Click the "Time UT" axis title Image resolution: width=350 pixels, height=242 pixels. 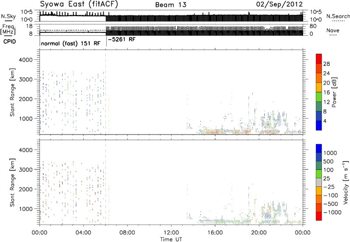(171, 239)
